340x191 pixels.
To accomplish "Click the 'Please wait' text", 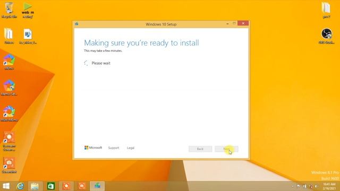I will pyautogui.click(x=101, y=63).
